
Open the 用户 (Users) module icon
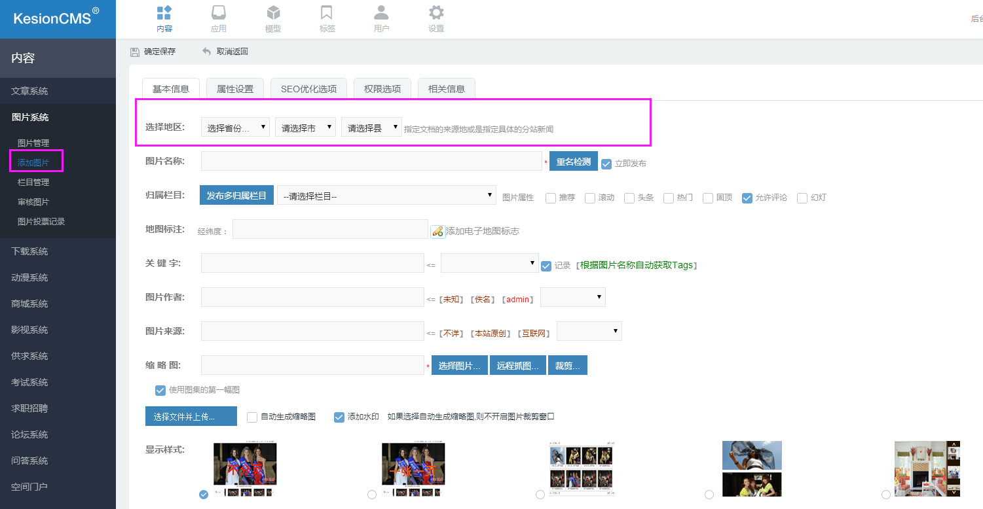(x=381, y=13)
